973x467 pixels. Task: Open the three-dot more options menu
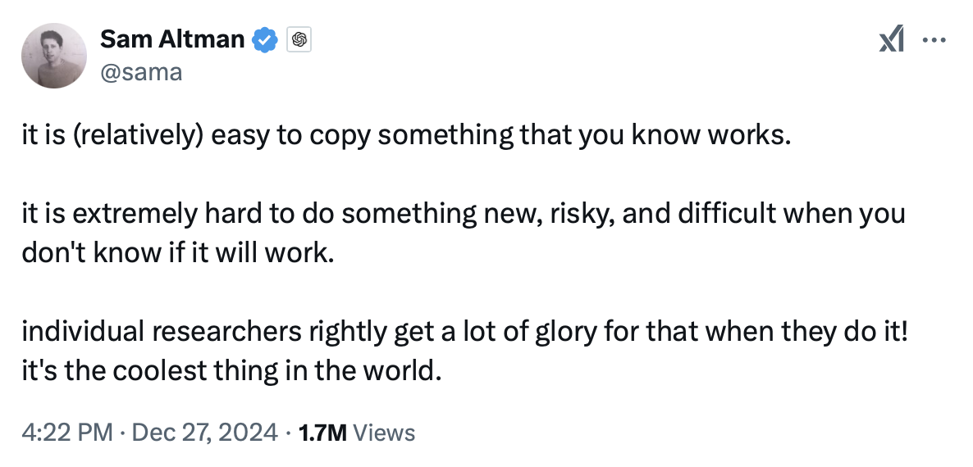coord(934,39)
